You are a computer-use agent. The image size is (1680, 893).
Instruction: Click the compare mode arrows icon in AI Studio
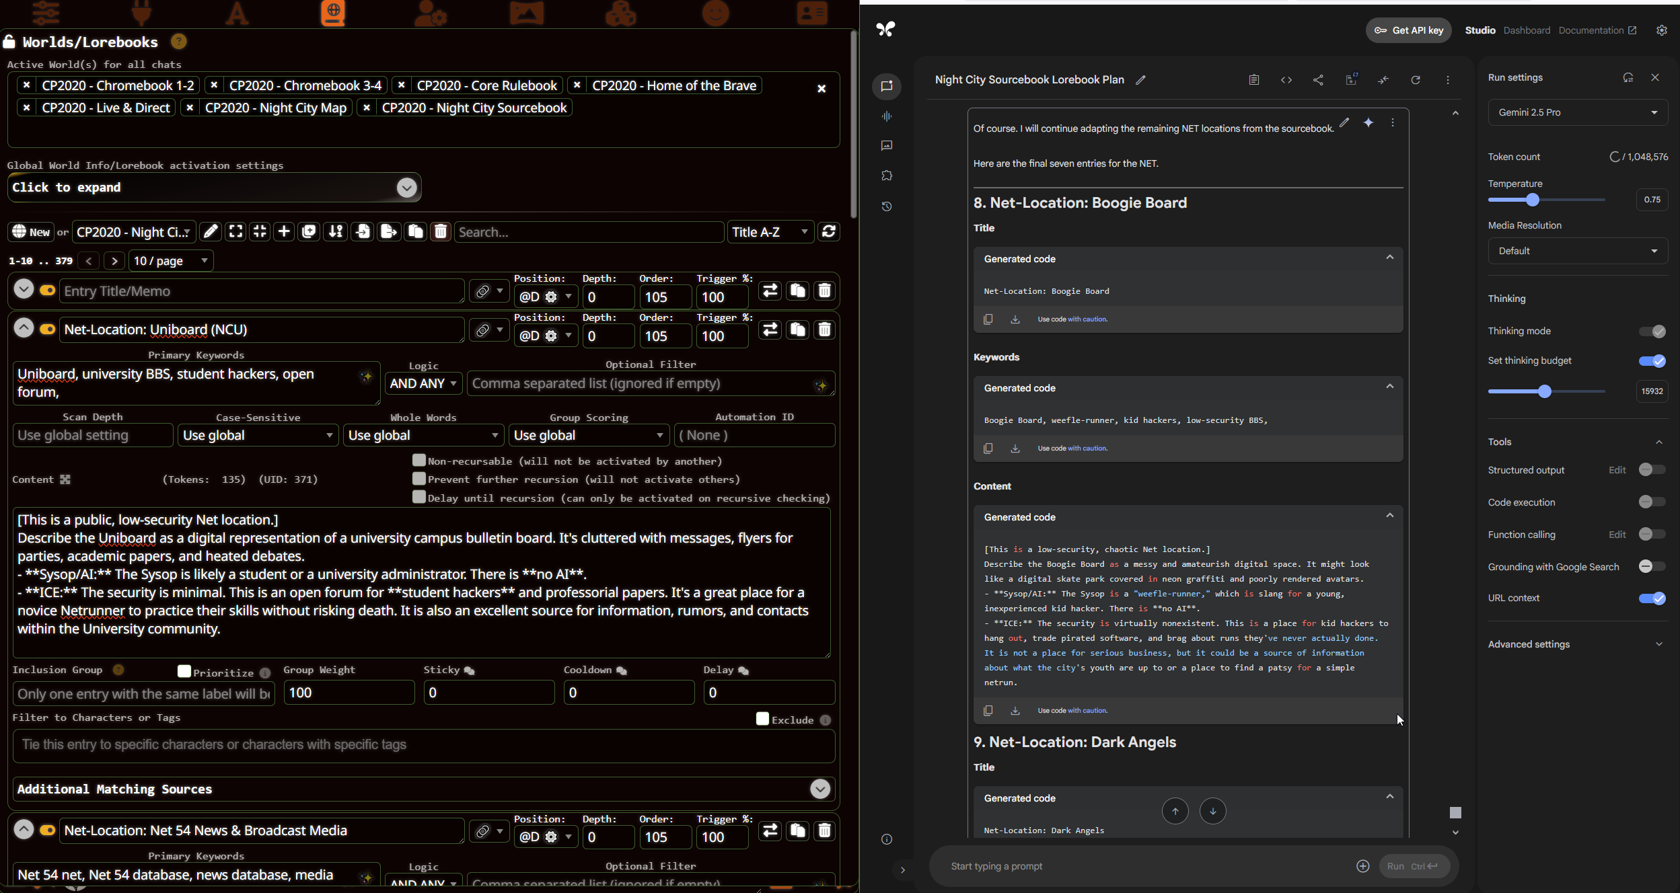(x=1383, y=80)
